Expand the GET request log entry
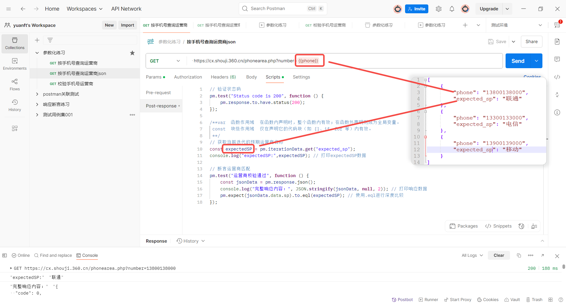 pyautogui.click(x=11, y=268)
